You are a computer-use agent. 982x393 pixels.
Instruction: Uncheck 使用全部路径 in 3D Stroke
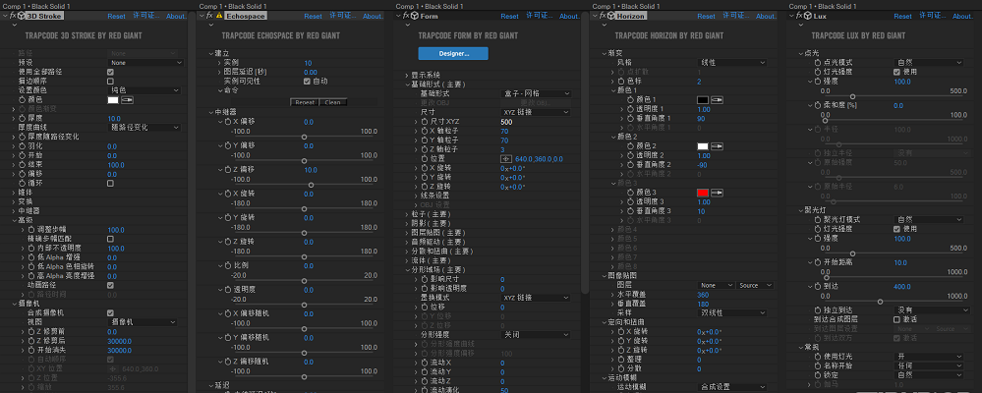tap(110, 72)
